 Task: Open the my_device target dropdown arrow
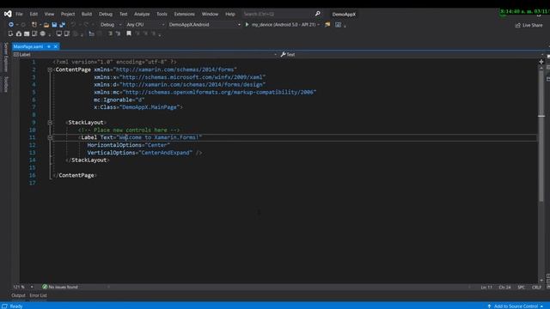click(x=318, y=25)
